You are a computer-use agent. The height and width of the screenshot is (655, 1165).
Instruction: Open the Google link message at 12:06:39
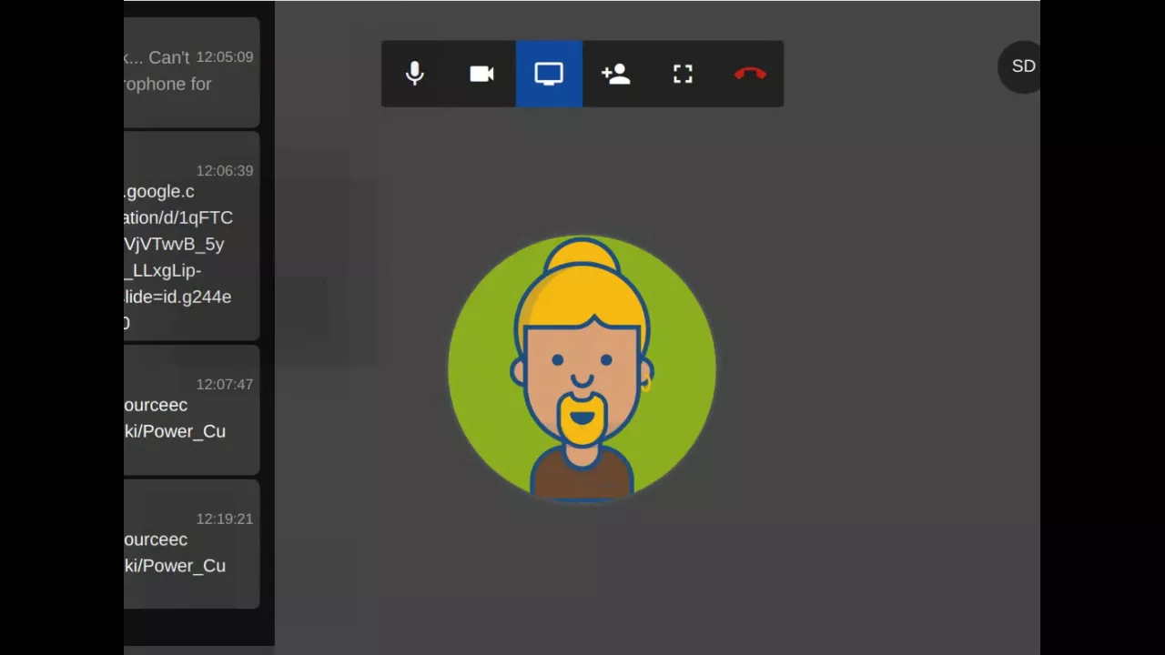click(192, 237)
